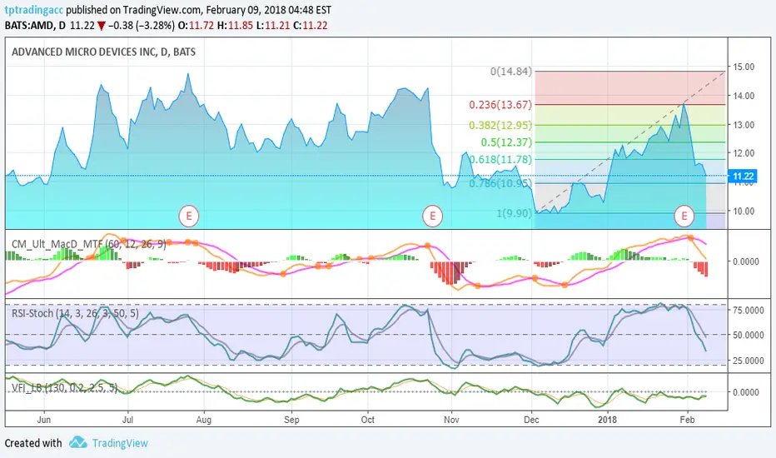Click the Feb label on the time axis
Viewport: 776px width, 458px height.
coord(688,420)
